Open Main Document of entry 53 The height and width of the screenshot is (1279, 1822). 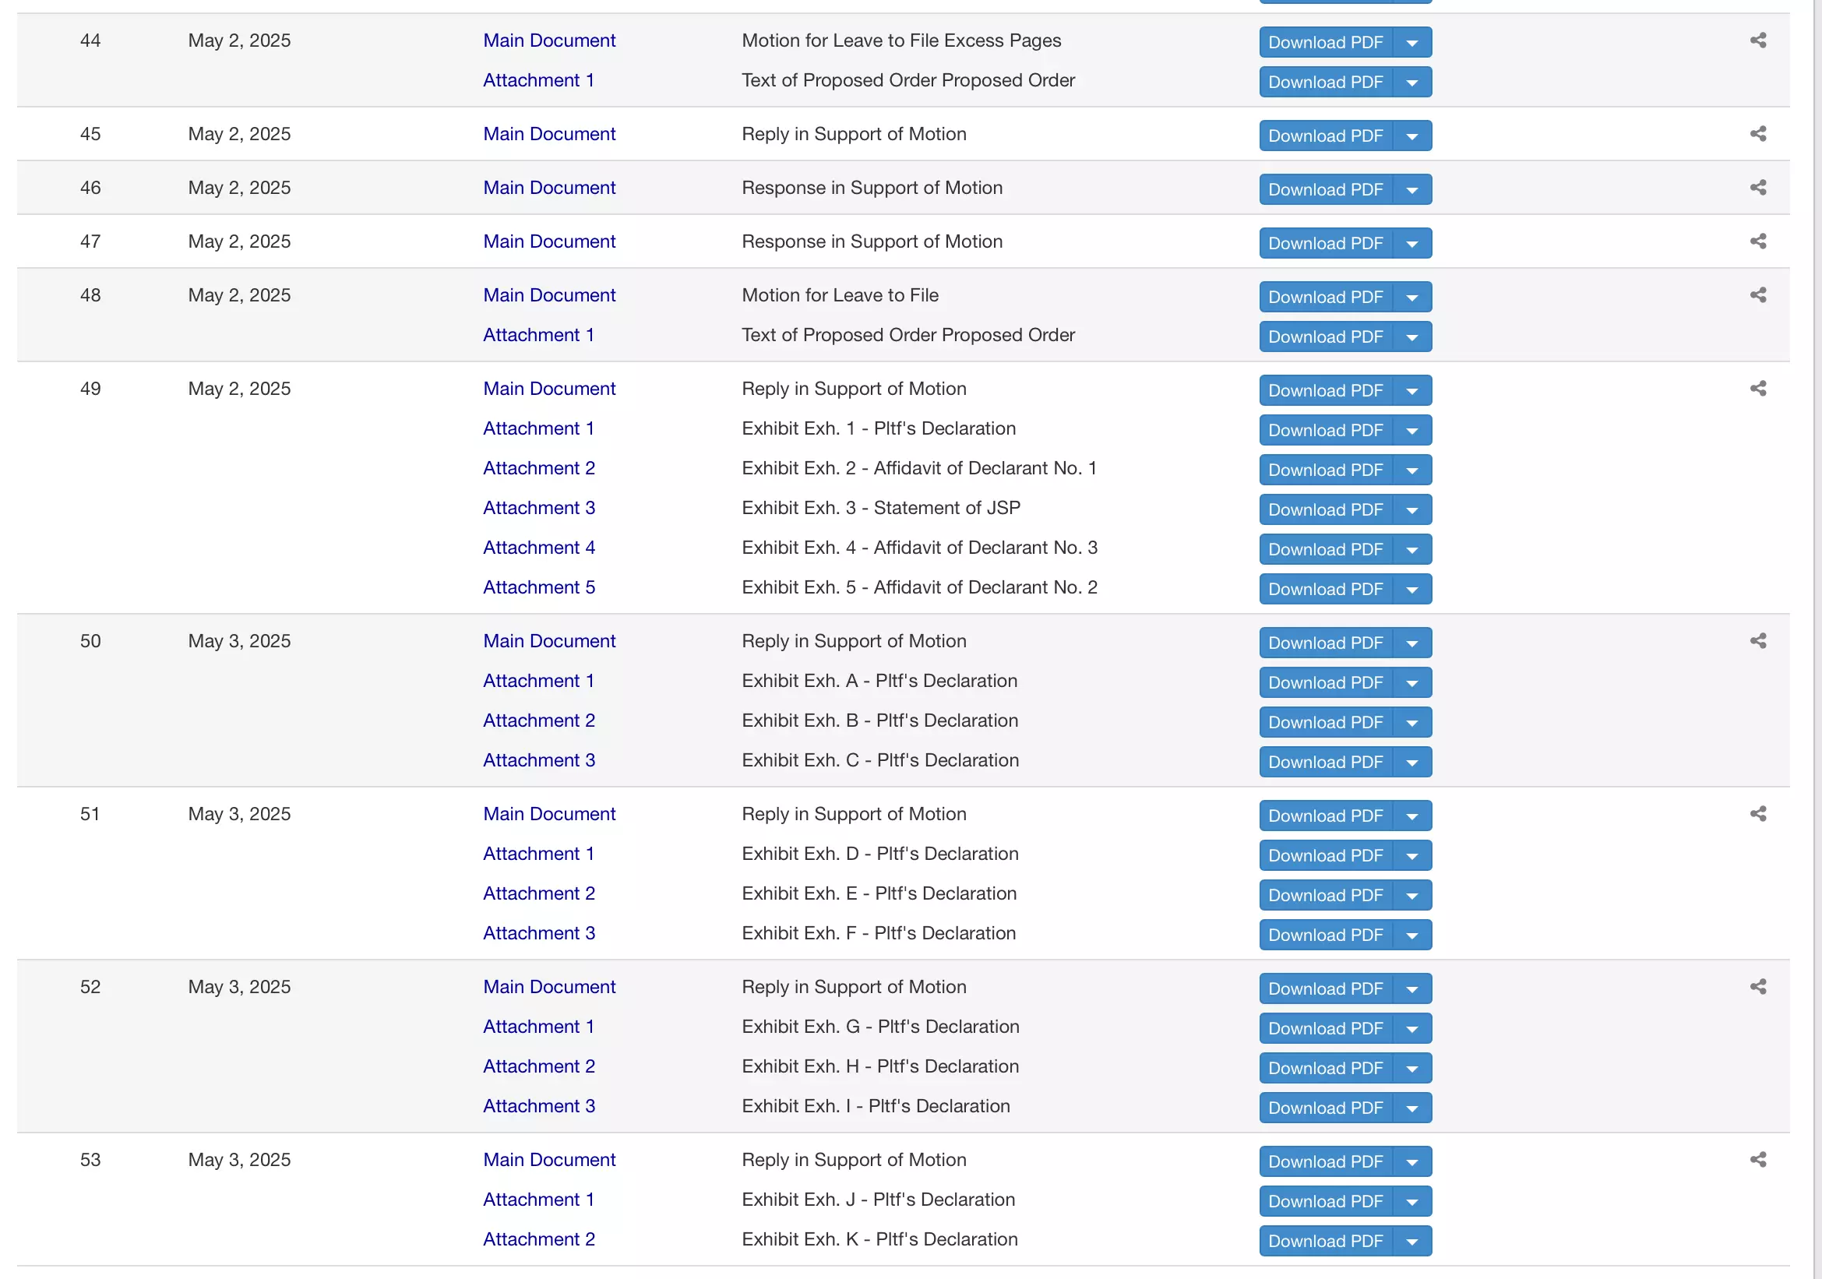(549, 1161)
